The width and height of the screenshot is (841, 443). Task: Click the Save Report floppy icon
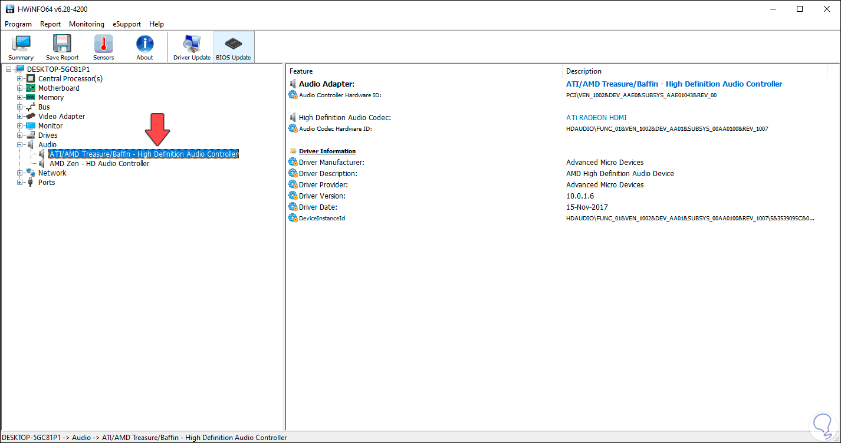[62, 44]
